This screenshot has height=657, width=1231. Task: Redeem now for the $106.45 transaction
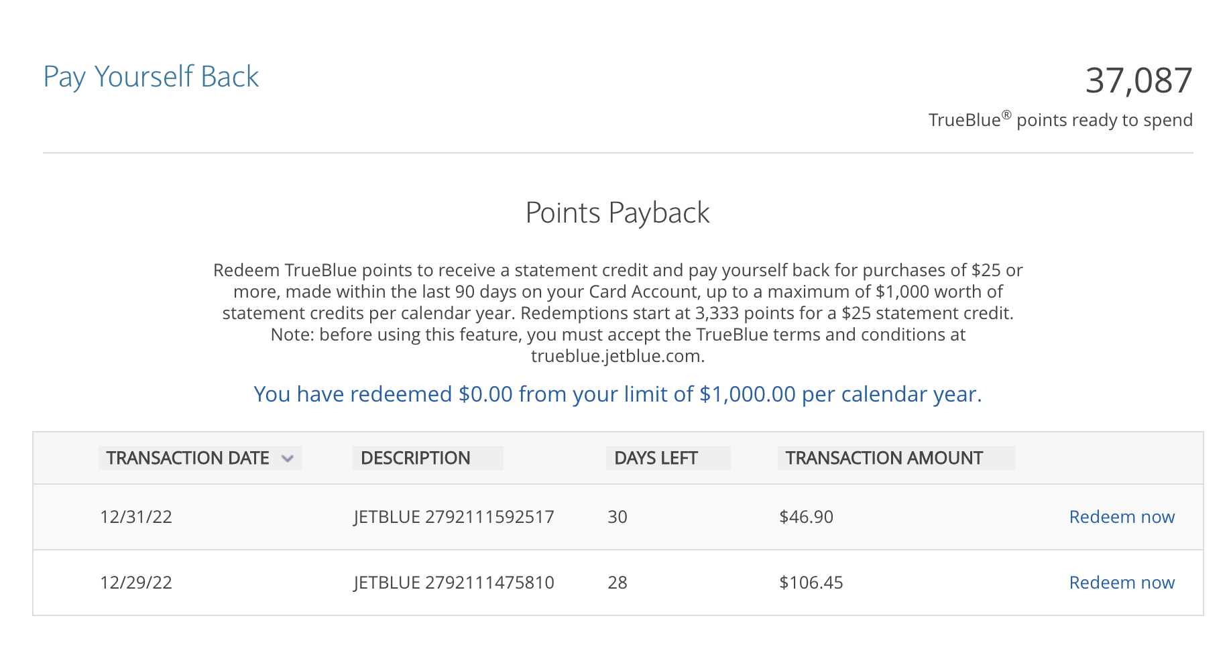(1122, 583)
